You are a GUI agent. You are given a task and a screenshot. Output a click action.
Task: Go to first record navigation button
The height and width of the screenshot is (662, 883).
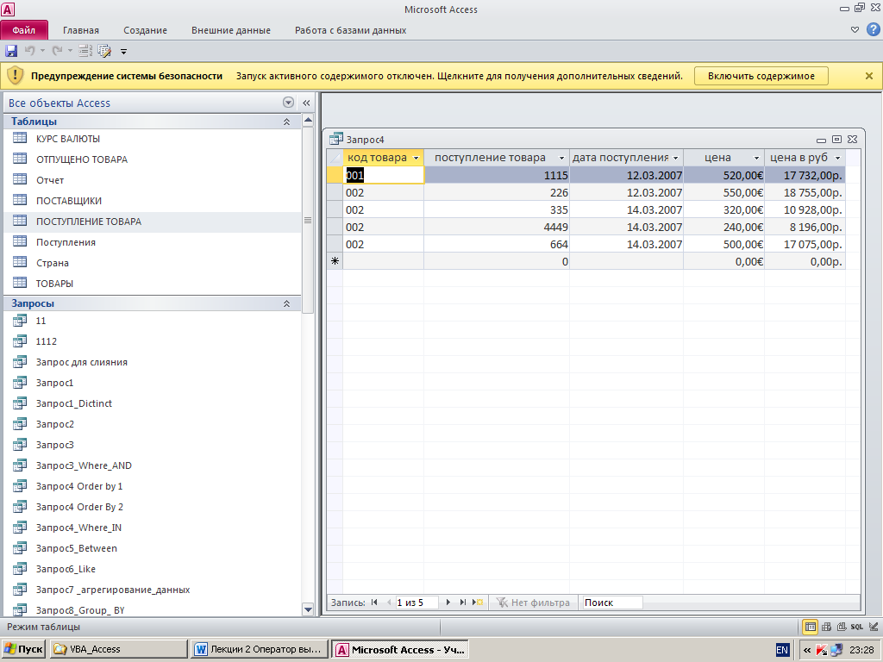(x=374, y=603)
